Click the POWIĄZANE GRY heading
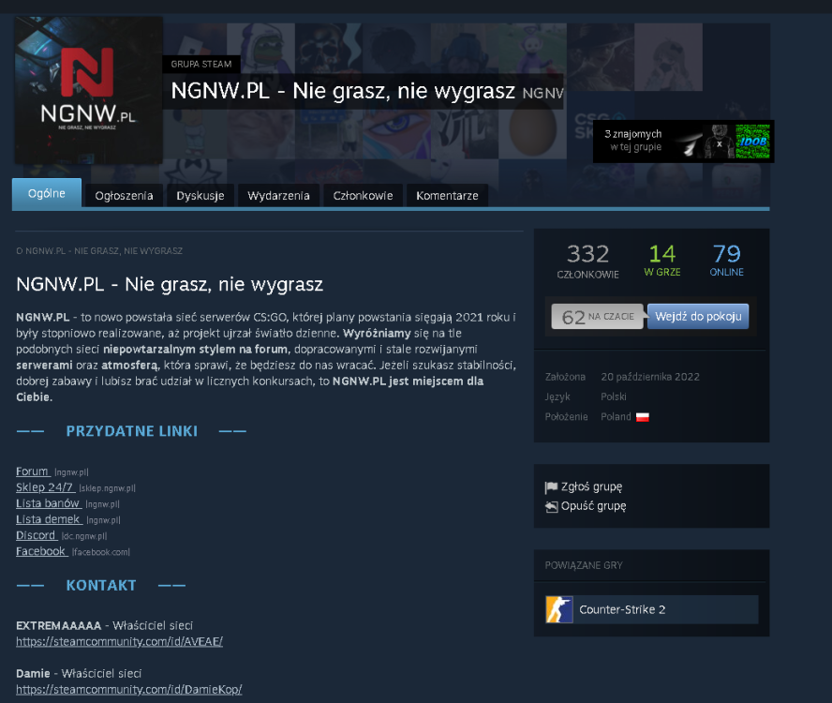 click(x=584, y=565)
